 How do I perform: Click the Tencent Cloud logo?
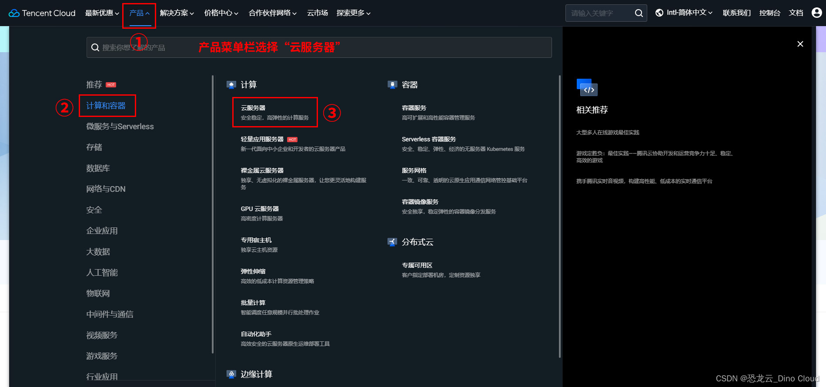[x=42, y=13]
